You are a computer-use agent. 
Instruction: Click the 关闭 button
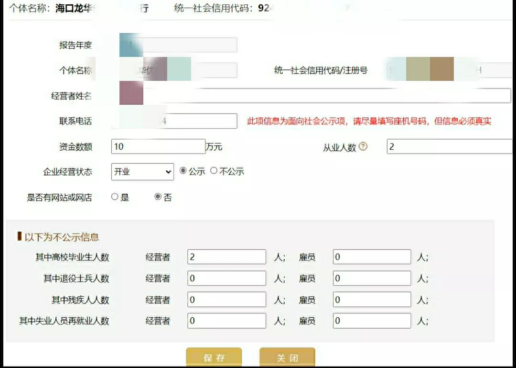[x=287, y=357]
